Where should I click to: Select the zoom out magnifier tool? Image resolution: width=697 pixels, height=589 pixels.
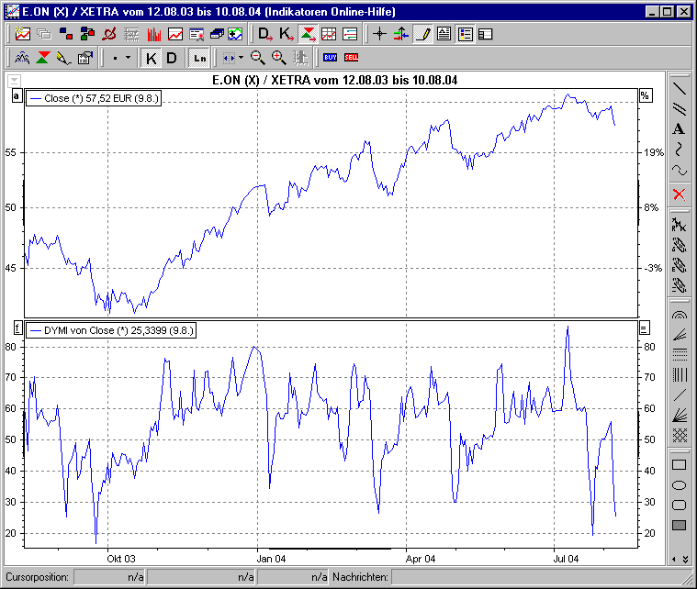258,58
